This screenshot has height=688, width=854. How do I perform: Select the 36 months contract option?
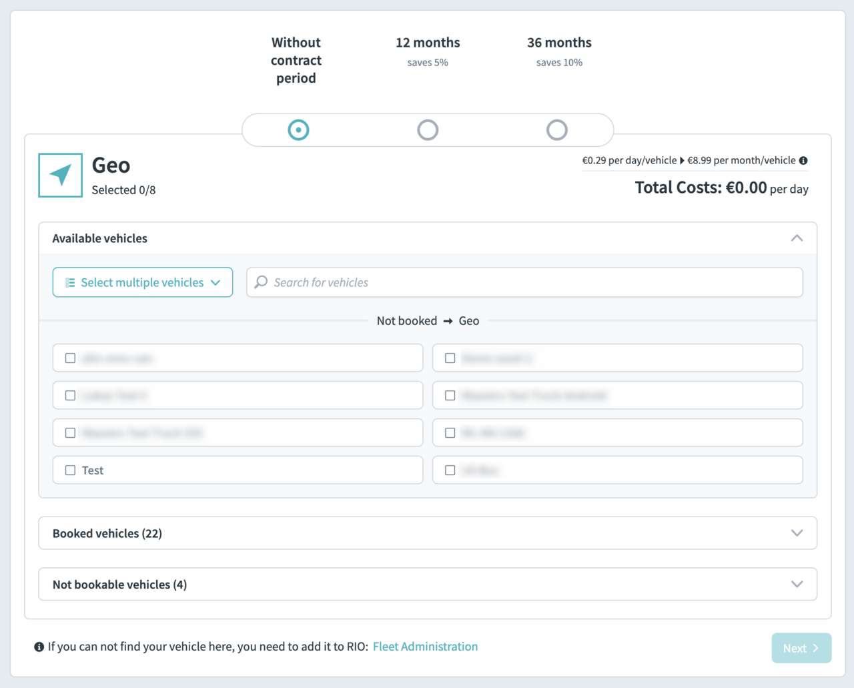click(x=556, y=129)
